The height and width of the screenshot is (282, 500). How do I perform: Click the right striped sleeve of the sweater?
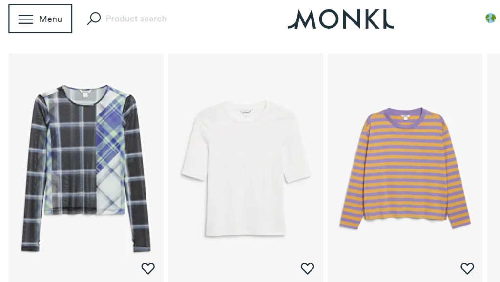click(457, 175)
